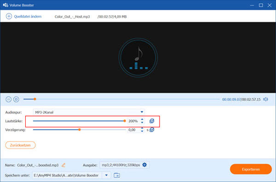The width and height of the screenshot is (276, 182).
Task: Increase volume with the up stepper arrow
Action: coord(142,119)
